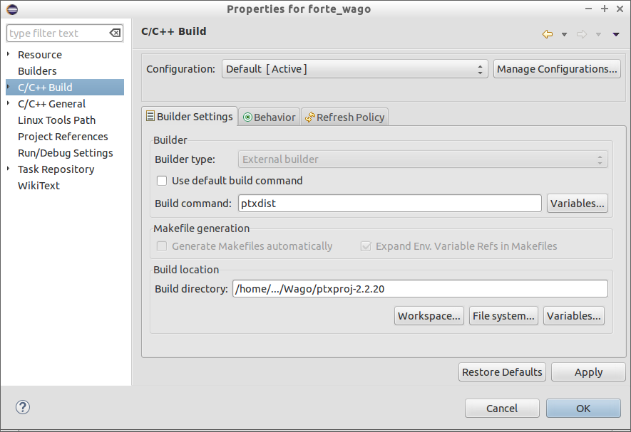Click the green Behavior tab icon
Screen dimensions: 631x432
click(x=250, y=116)
